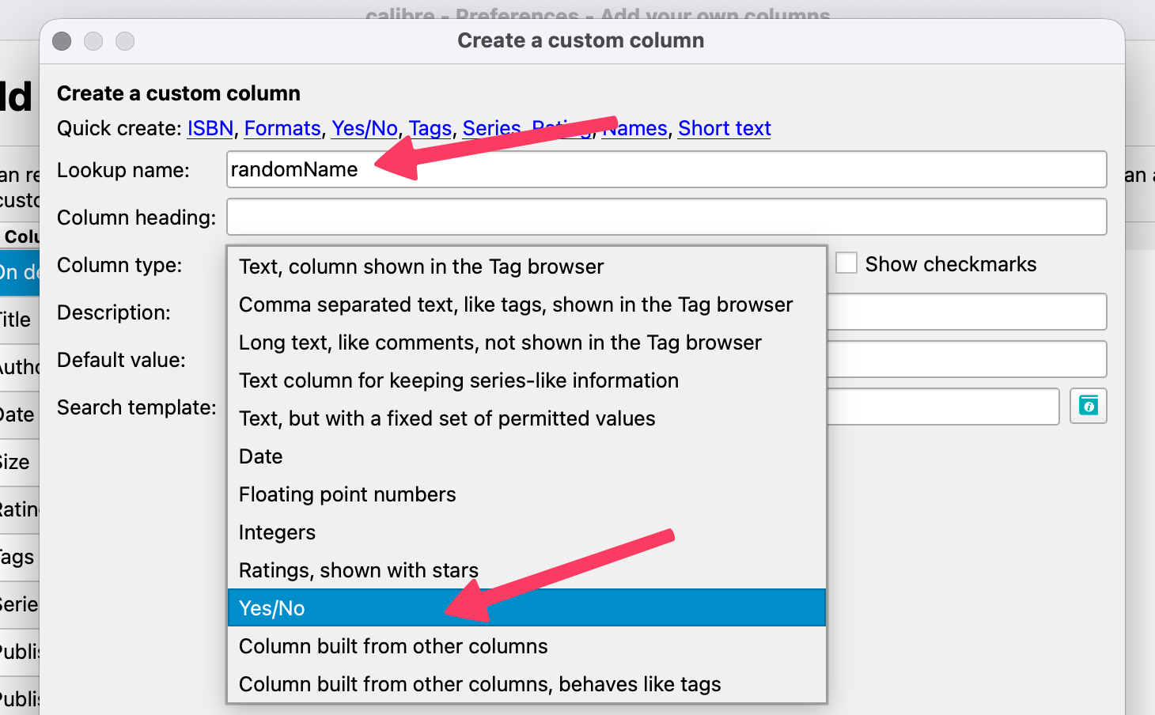This screenshot has width=1155, height=715.
Task: Click into the Lookup name field
Action: [712, 169]
